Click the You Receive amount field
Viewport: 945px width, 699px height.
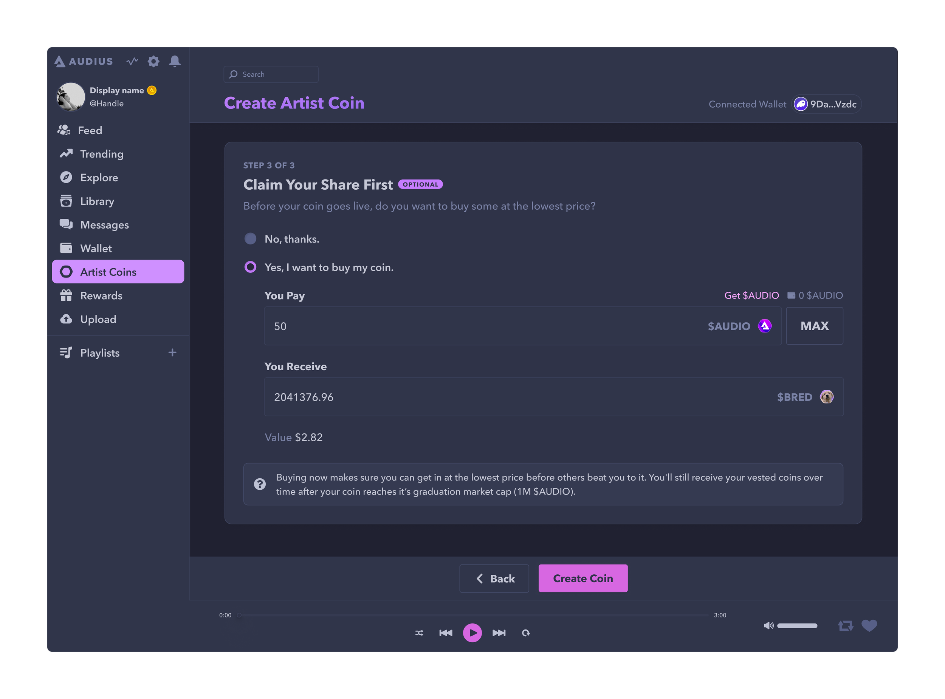point(553,397)
